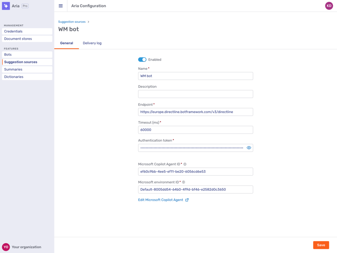
Task: Disable the Enabled toggle
Action: pos(142,59)
